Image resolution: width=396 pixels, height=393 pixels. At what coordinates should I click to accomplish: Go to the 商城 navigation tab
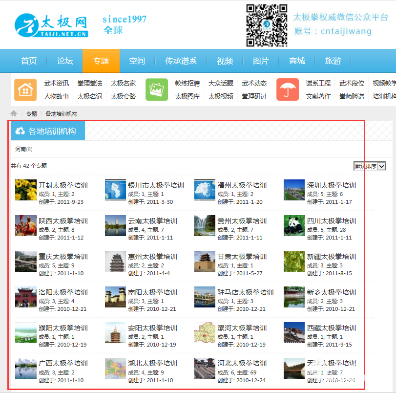pos(297,61)
